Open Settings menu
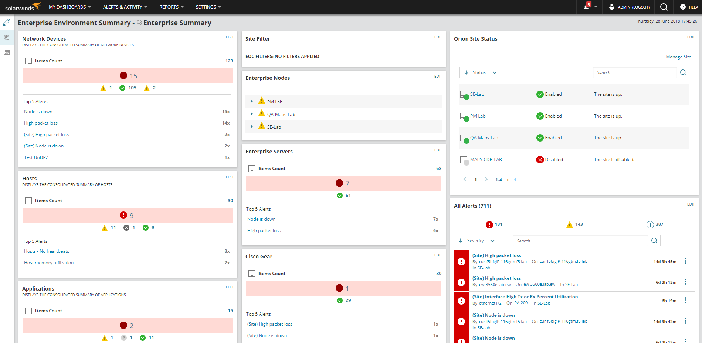 (208, 7)
